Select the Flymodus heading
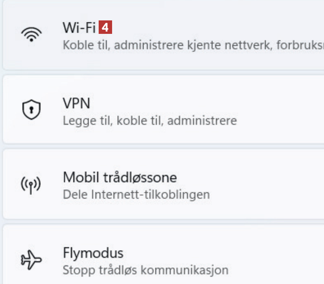 93,253
